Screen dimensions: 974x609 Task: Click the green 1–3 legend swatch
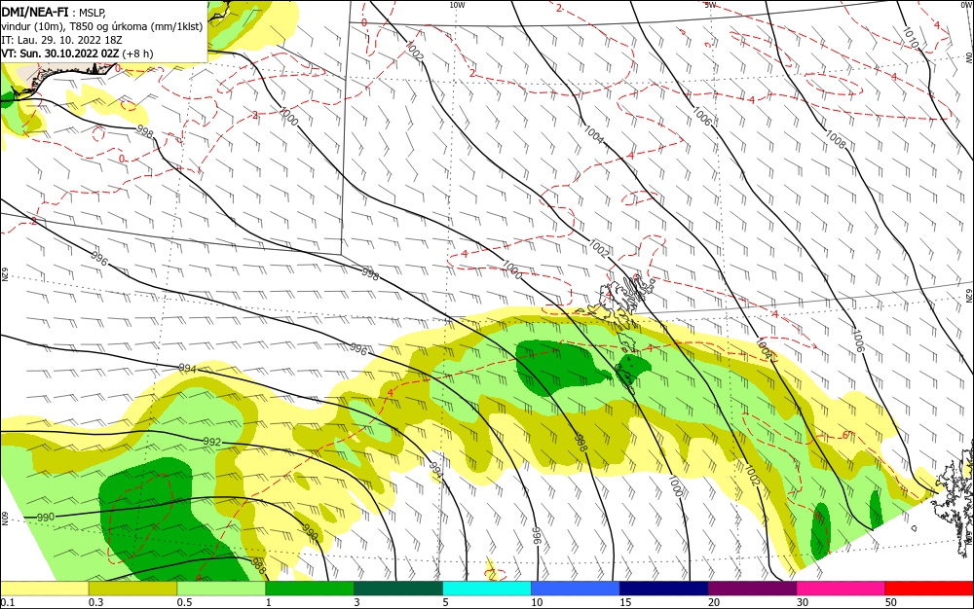(310, 589)
